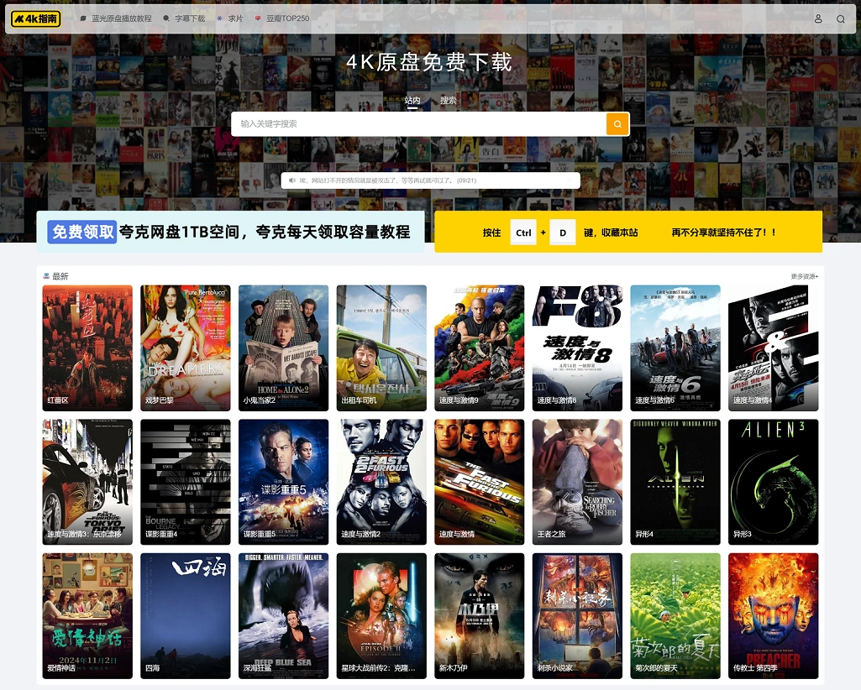Click the icon next to 最新 section heading
861x690 pixels.
click(46, 276)
